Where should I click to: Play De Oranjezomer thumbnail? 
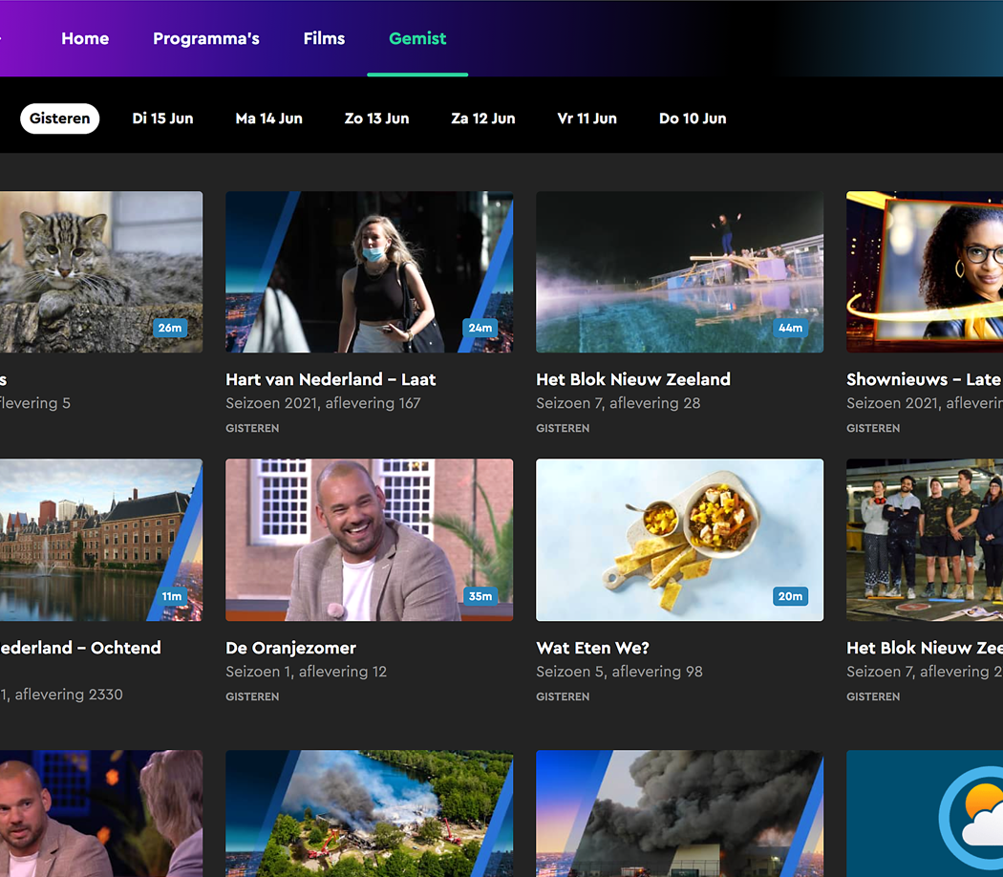point(369,540)
